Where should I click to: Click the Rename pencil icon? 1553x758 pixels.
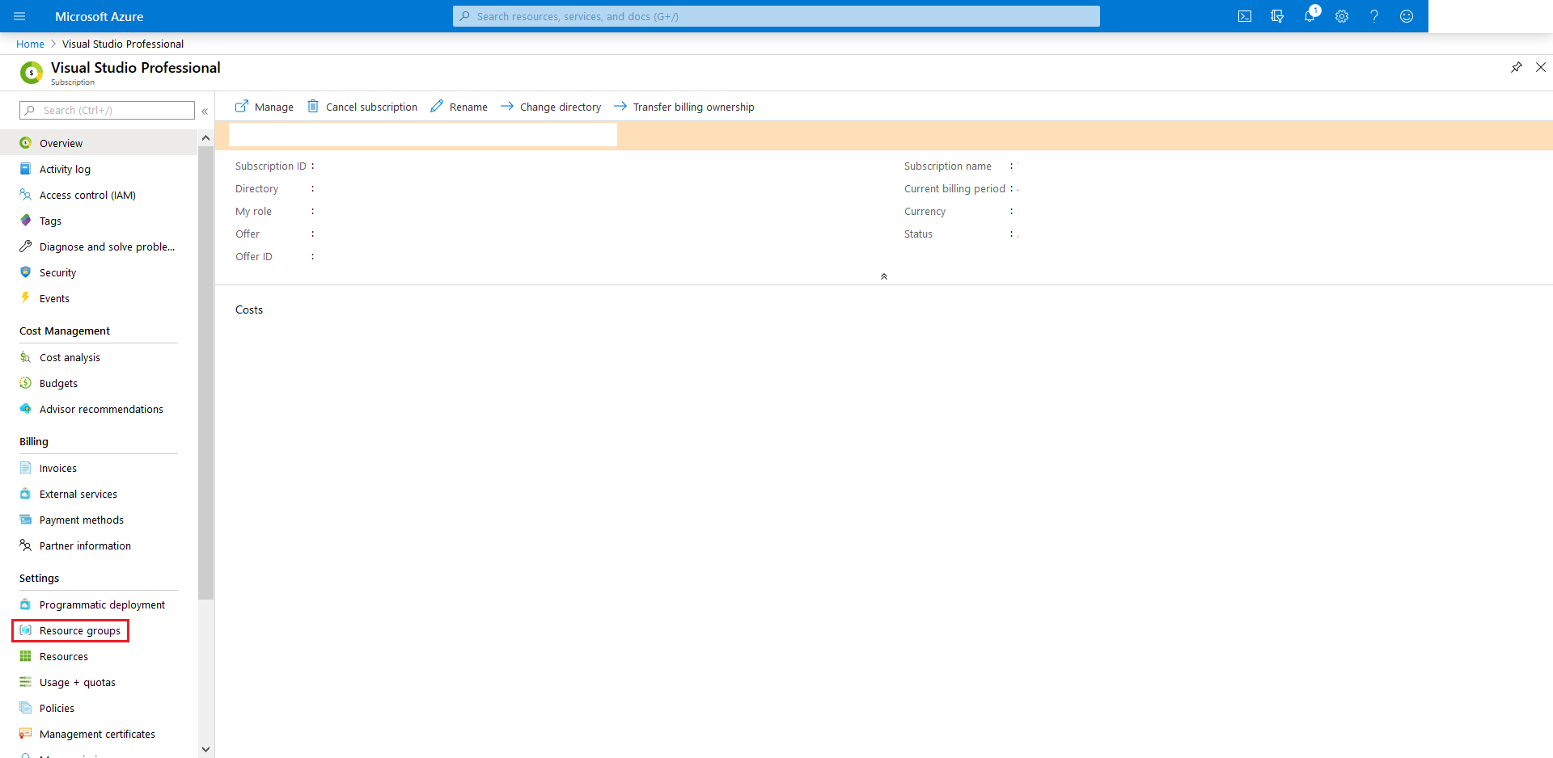(x=437, y=107)
